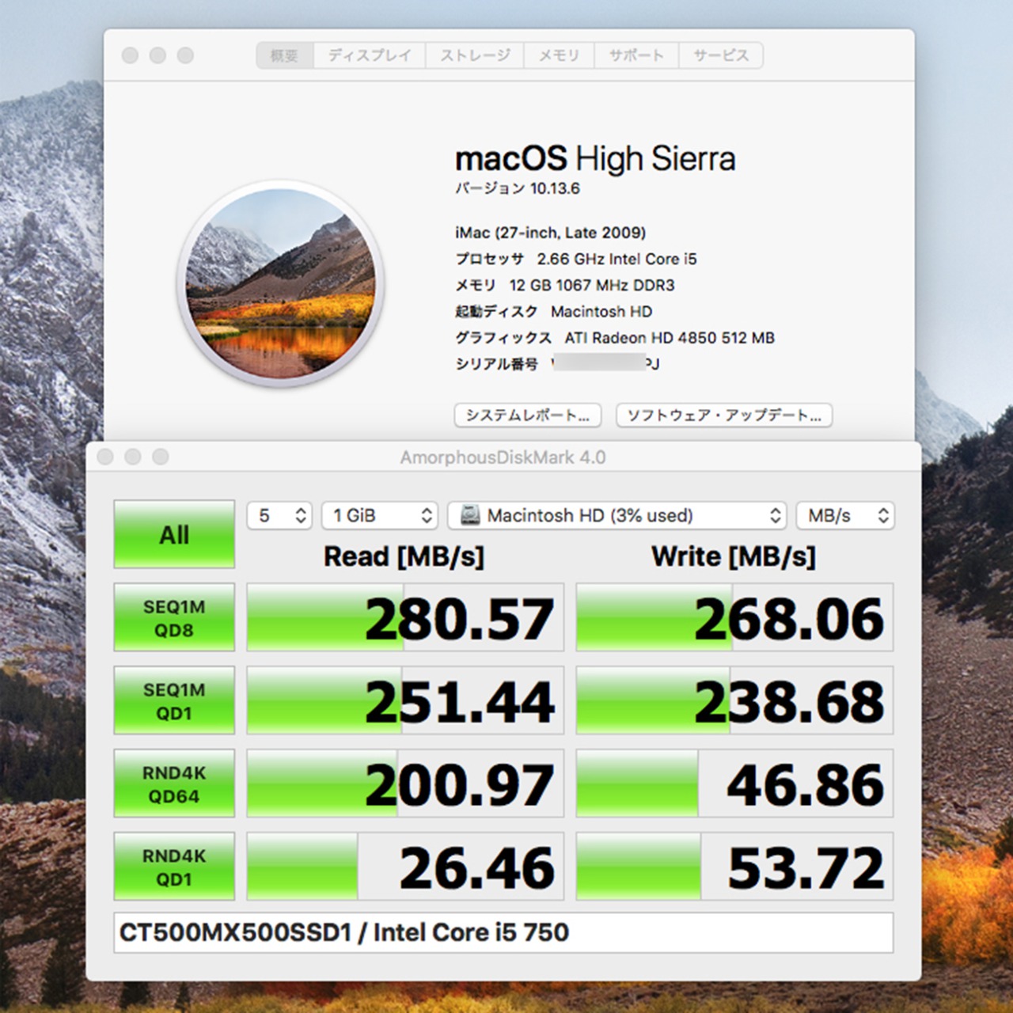1013x1013 pixels.
Task: Open システムレポート for hardware details
Action: coord(527,415)
